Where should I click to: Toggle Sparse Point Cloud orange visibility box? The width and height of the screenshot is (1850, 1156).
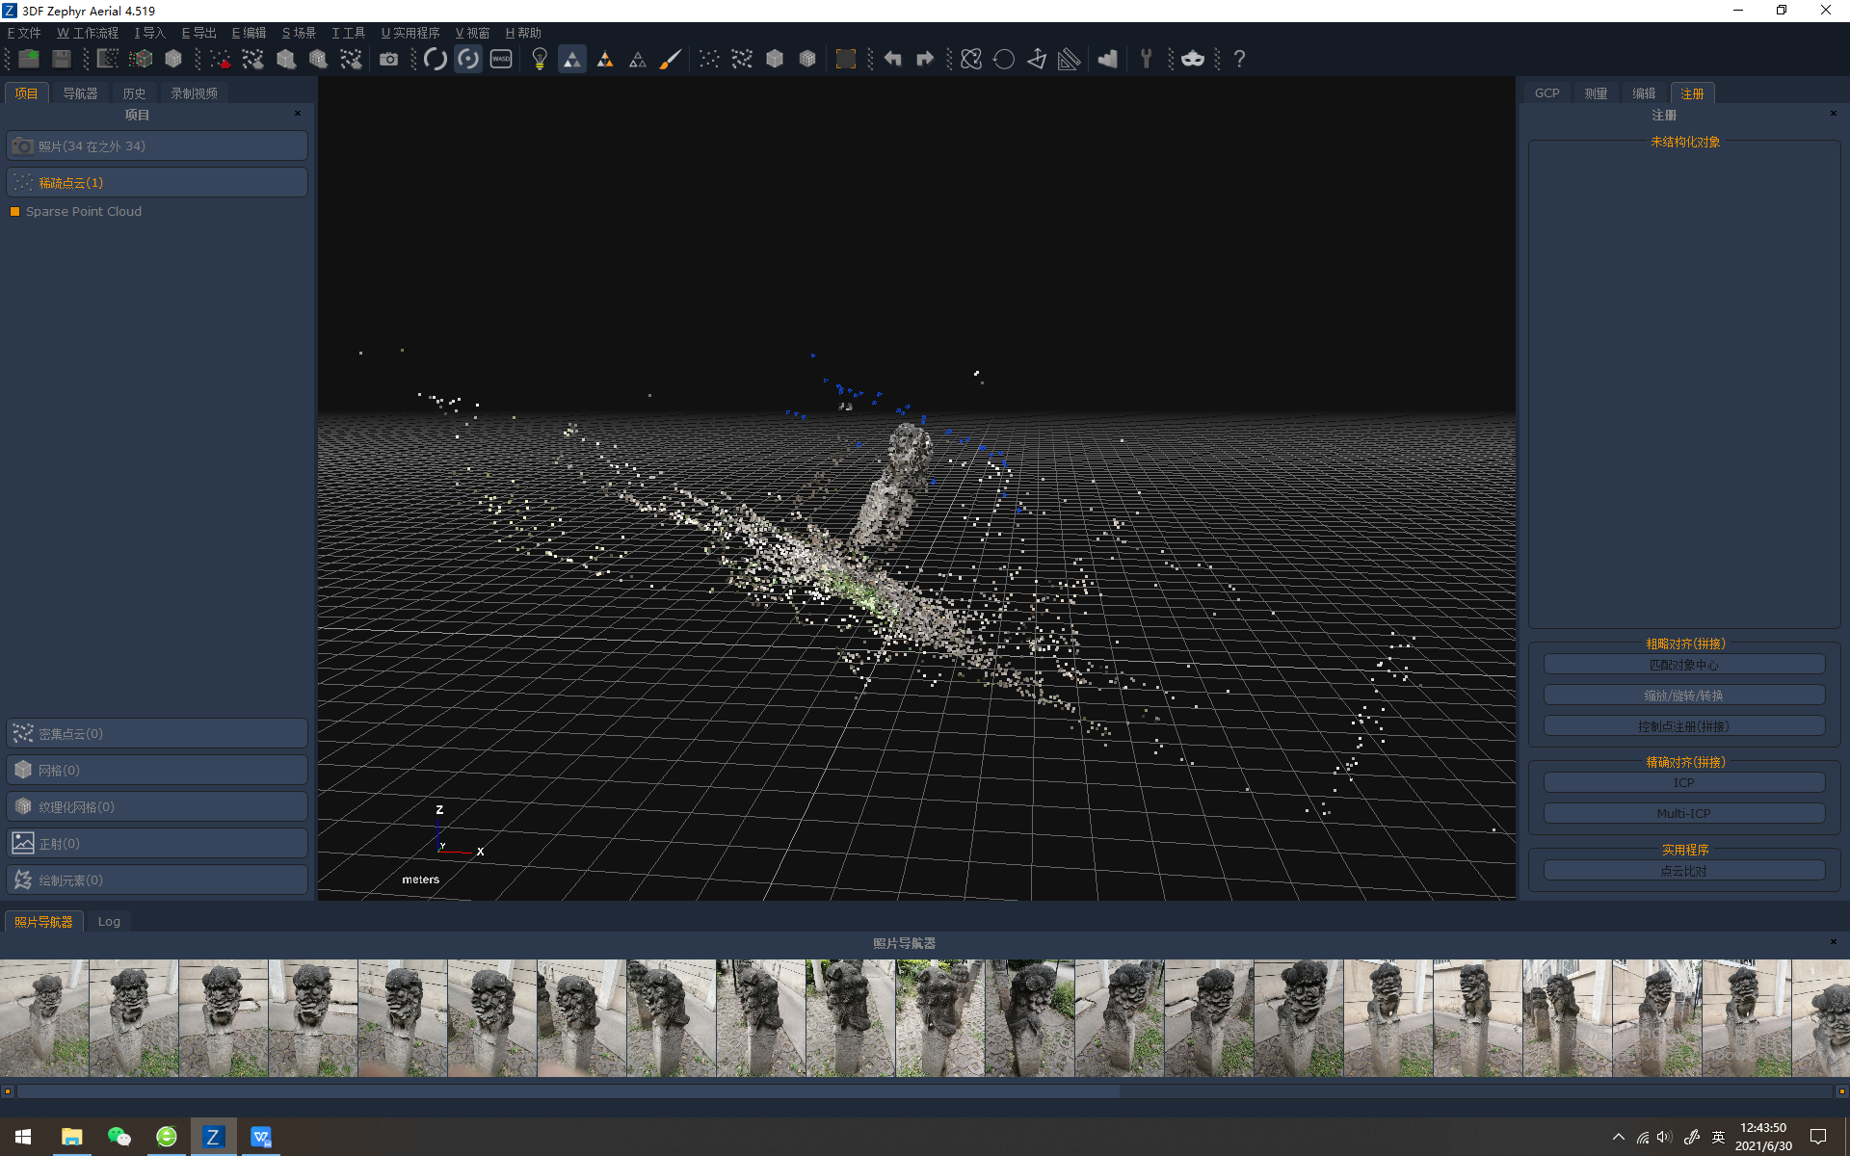pyautogui.click(x=14, y=212)
